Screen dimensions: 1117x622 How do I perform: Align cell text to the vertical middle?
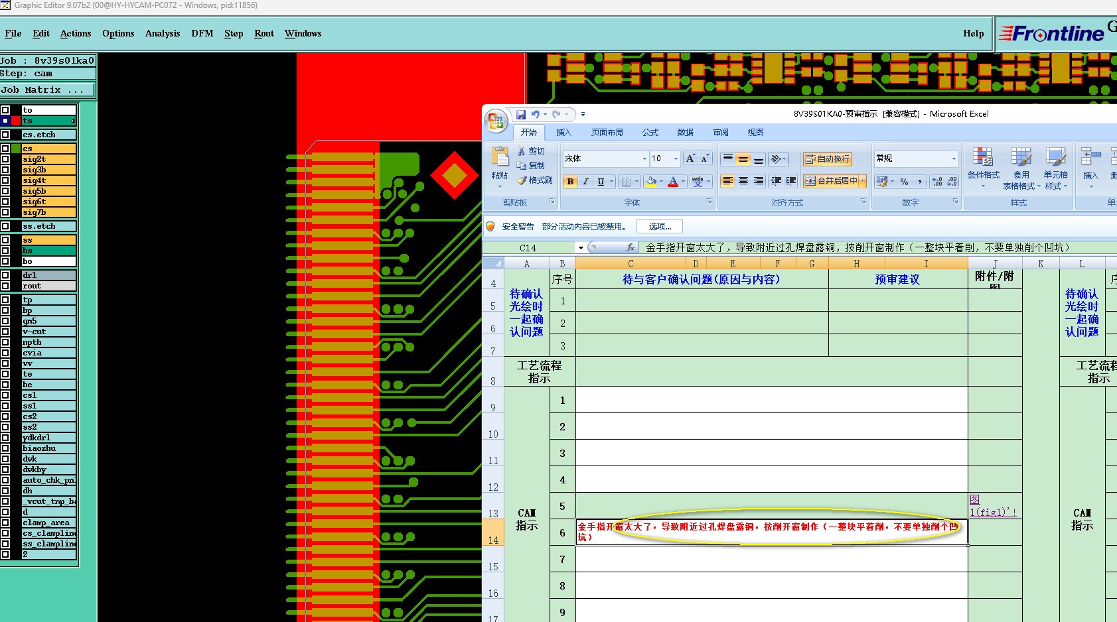743,158
